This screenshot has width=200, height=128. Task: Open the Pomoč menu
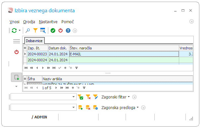coord(67,22)
